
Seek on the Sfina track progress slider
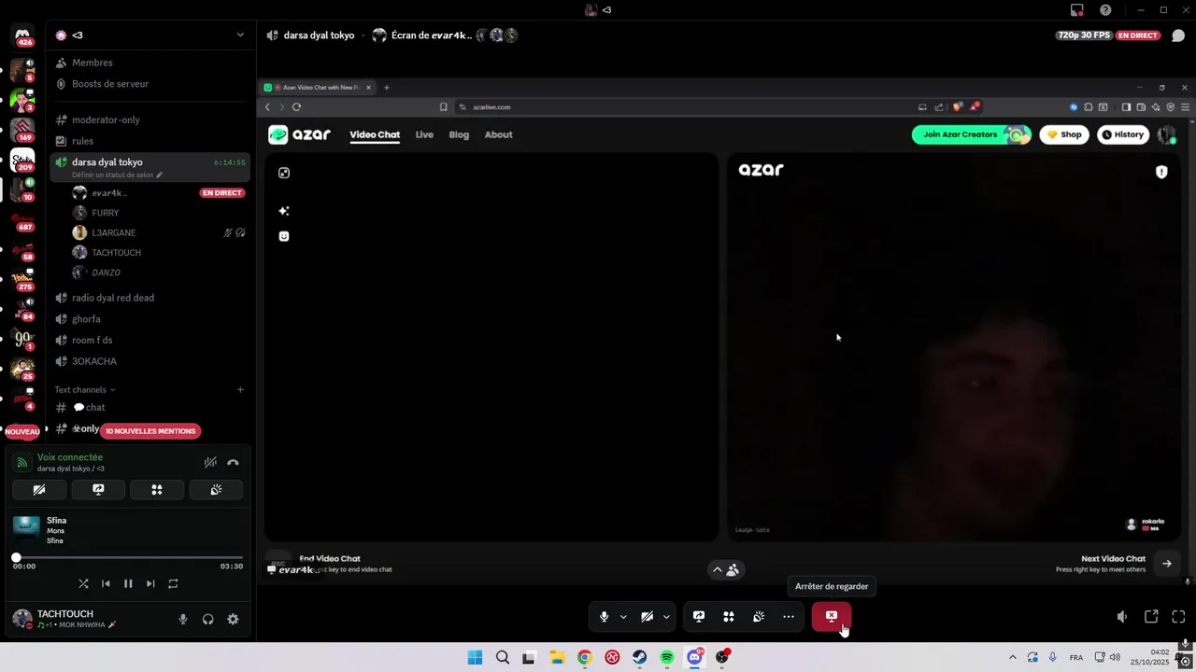pos(129,557)
